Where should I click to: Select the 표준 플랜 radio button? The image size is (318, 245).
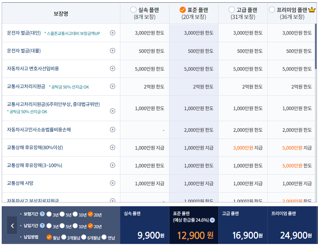click(x=183, y=10)
